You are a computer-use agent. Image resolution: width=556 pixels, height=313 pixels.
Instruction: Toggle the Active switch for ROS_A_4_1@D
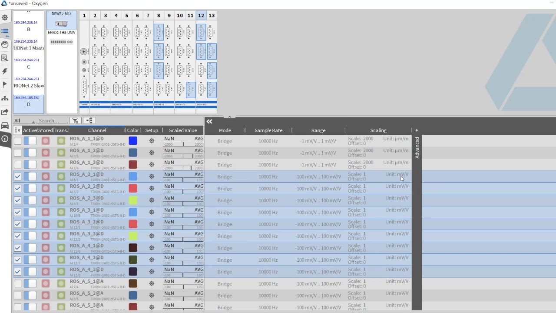30,248
